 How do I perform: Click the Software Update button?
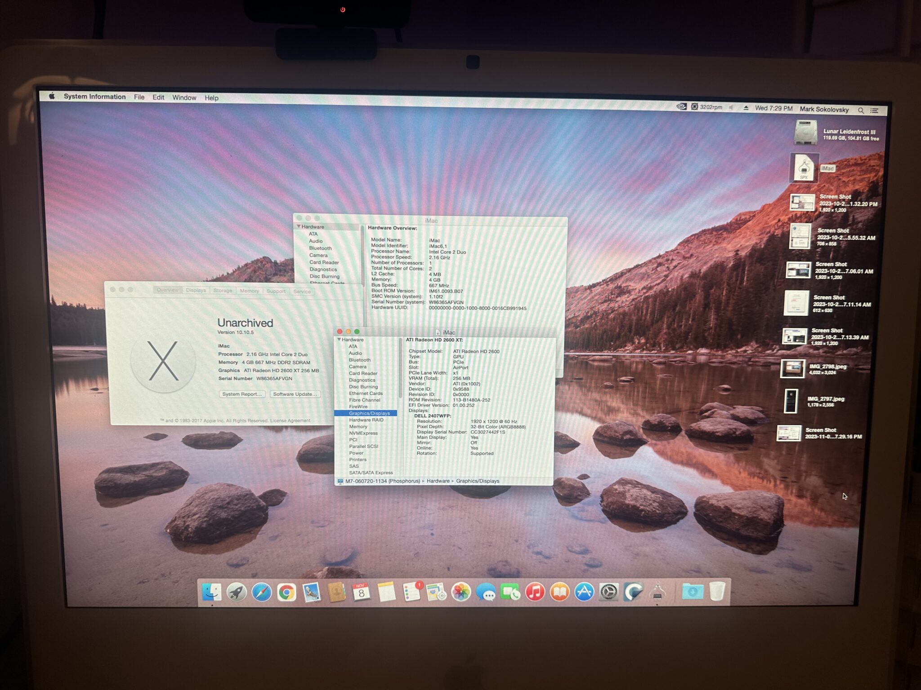click(295, 394)
